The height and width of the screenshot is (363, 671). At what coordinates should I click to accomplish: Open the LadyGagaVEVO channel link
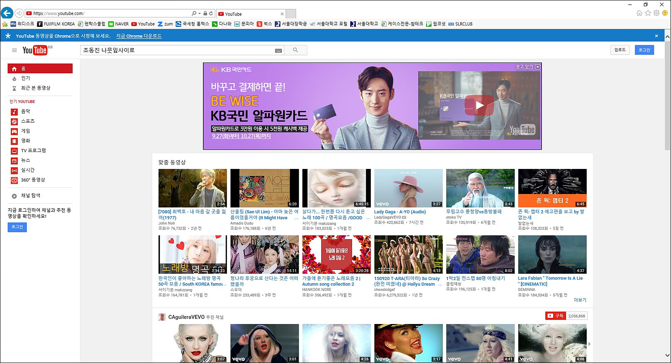pyautogui.click(x=388, y=218)
